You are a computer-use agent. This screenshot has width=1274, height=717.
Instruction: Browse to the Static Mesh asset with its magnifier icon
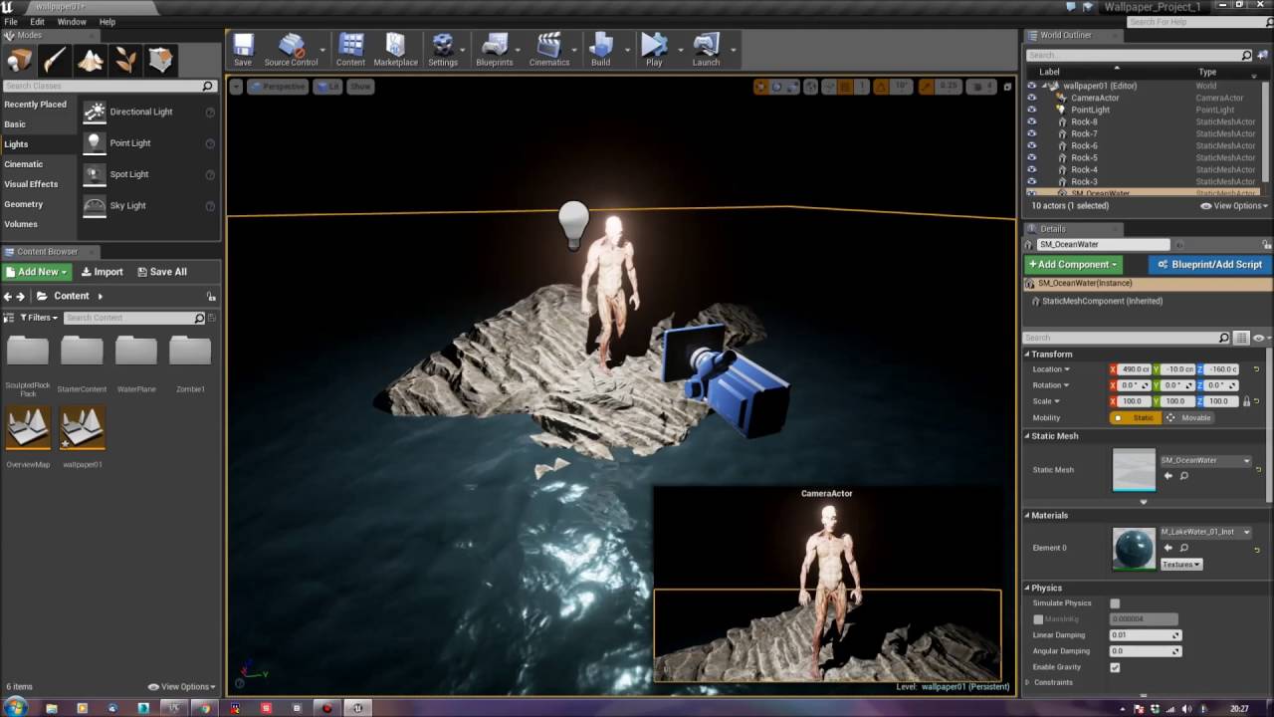coord(1183,476)
